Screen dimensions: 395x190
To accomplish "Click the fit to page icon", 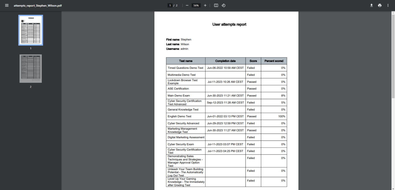I will (216, 6).
